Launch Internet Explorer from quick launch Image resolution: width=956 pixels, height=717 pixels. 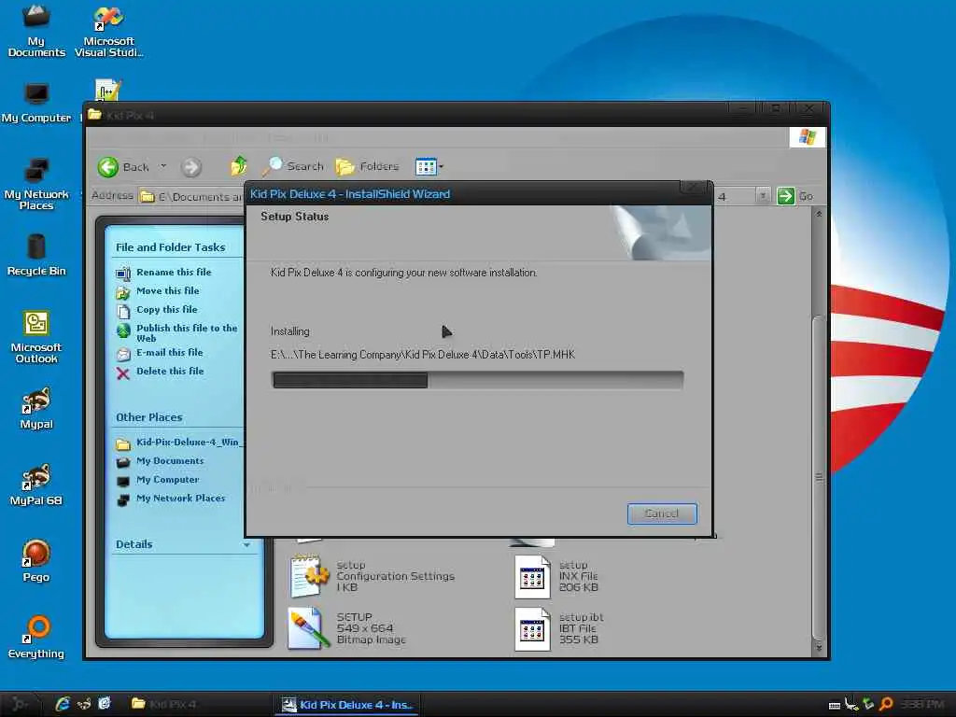[63, 704]
